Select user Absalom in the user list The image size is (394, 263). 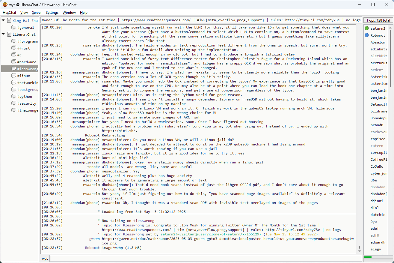coord(378,42)
